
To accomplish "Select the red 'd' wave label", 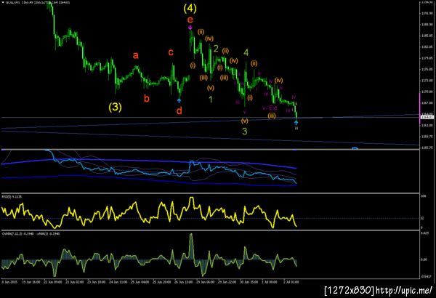I will tap(179, 110).
